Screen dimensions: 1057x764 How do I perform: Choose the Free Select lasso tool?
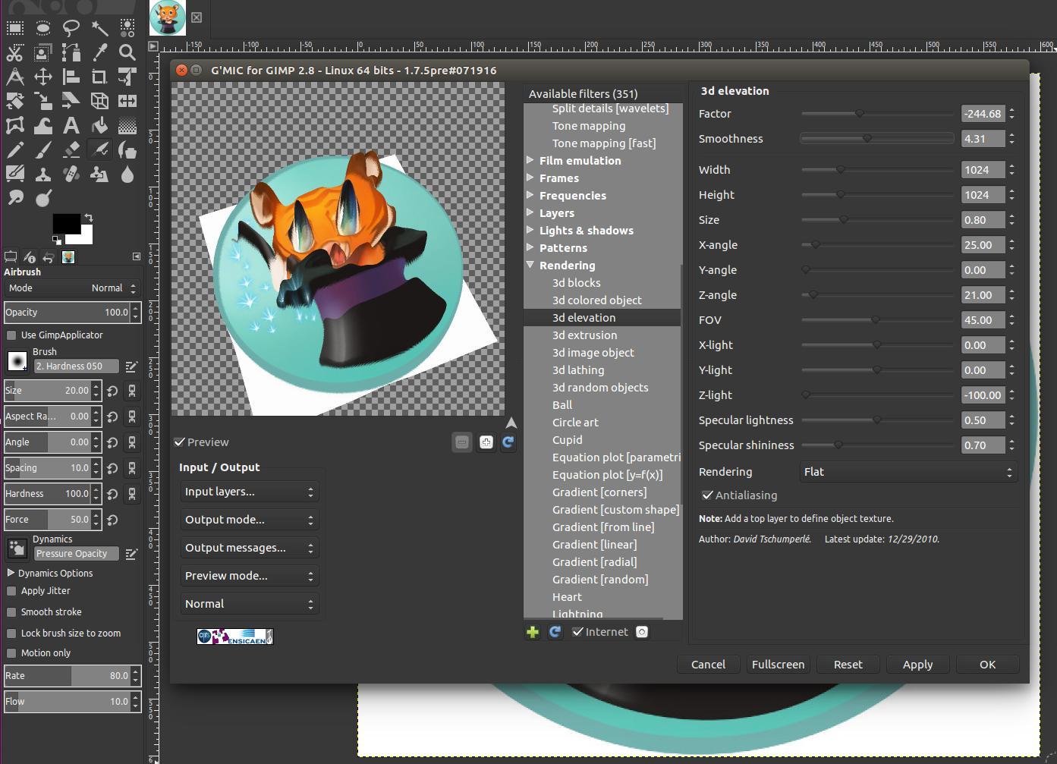point(71,29)
